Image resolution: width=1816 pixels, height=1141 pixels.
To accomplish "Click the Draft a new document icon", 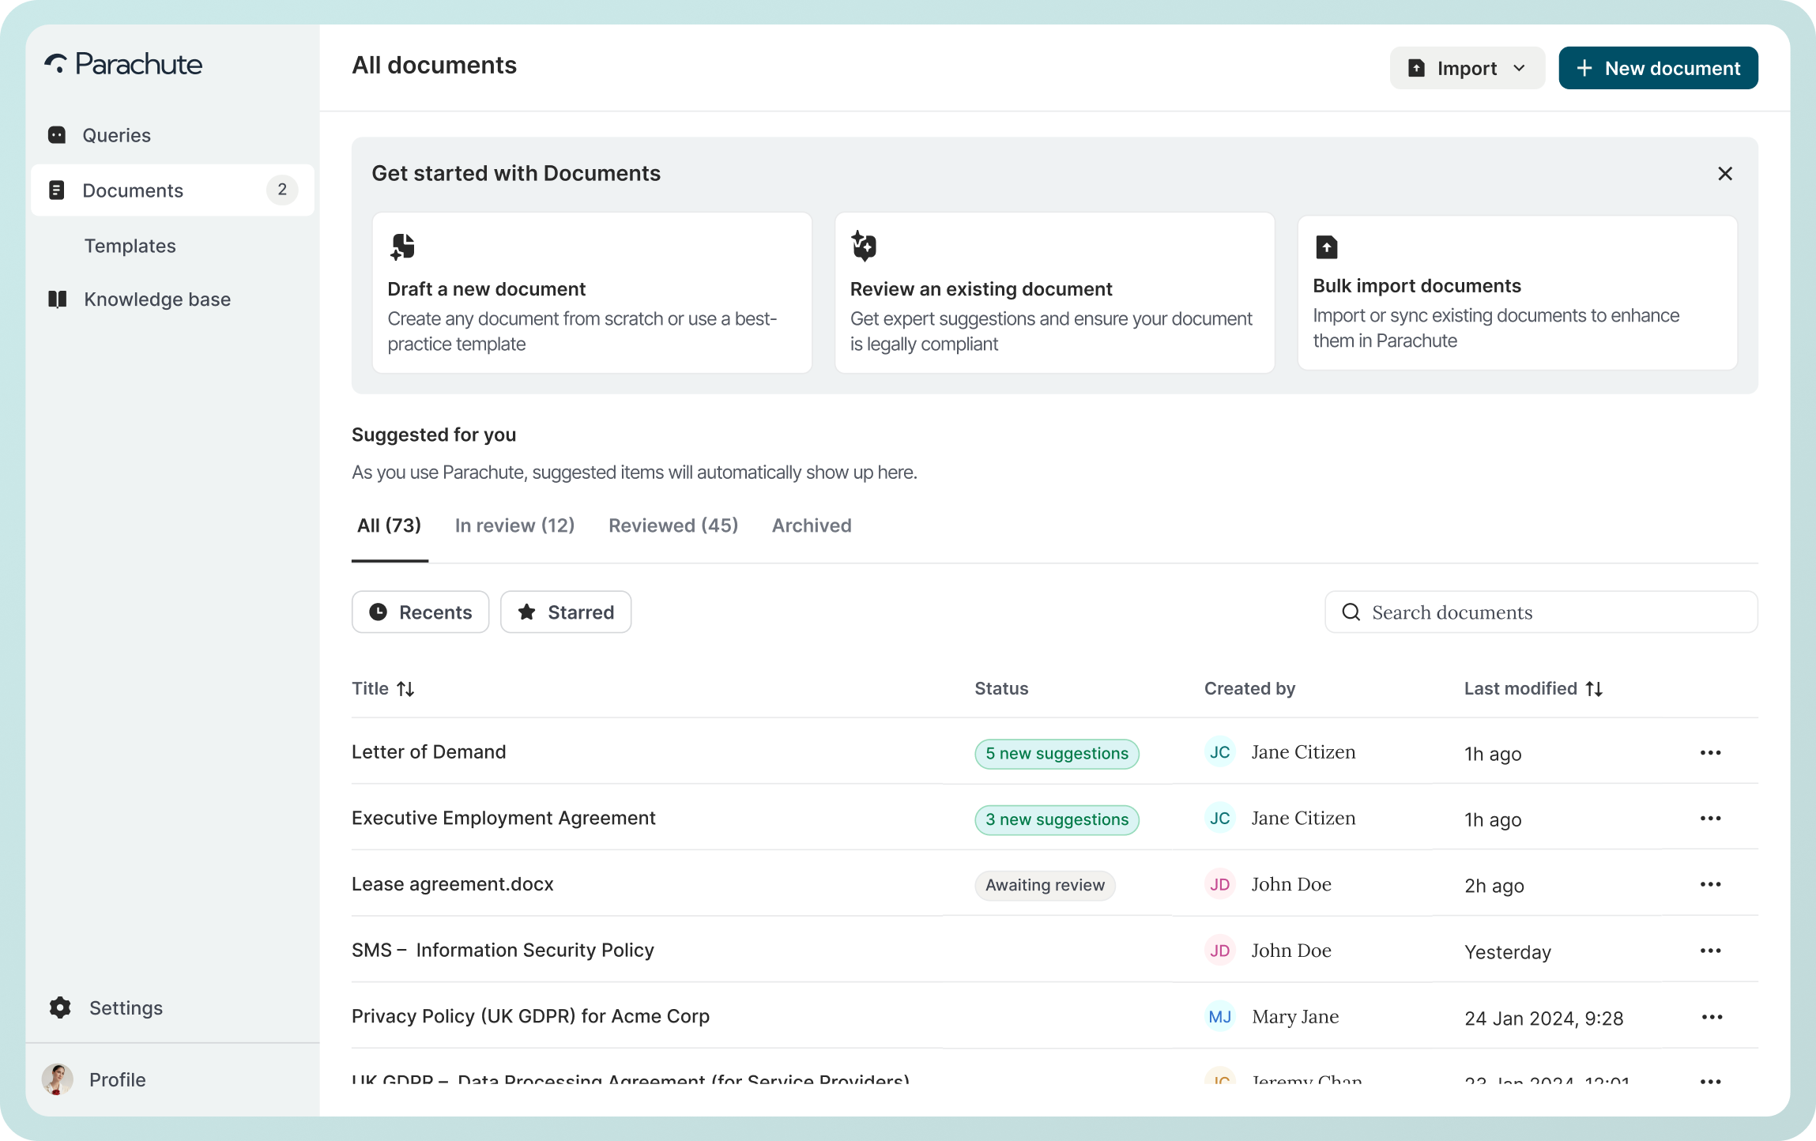I will pyautogui.click(x=402, y=247).
